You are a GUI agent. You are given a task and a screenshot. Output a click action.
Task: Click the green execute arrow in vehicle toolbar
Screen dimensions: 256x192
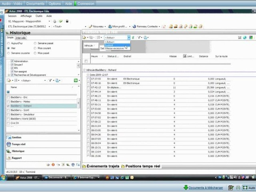[x=75, y=80]
